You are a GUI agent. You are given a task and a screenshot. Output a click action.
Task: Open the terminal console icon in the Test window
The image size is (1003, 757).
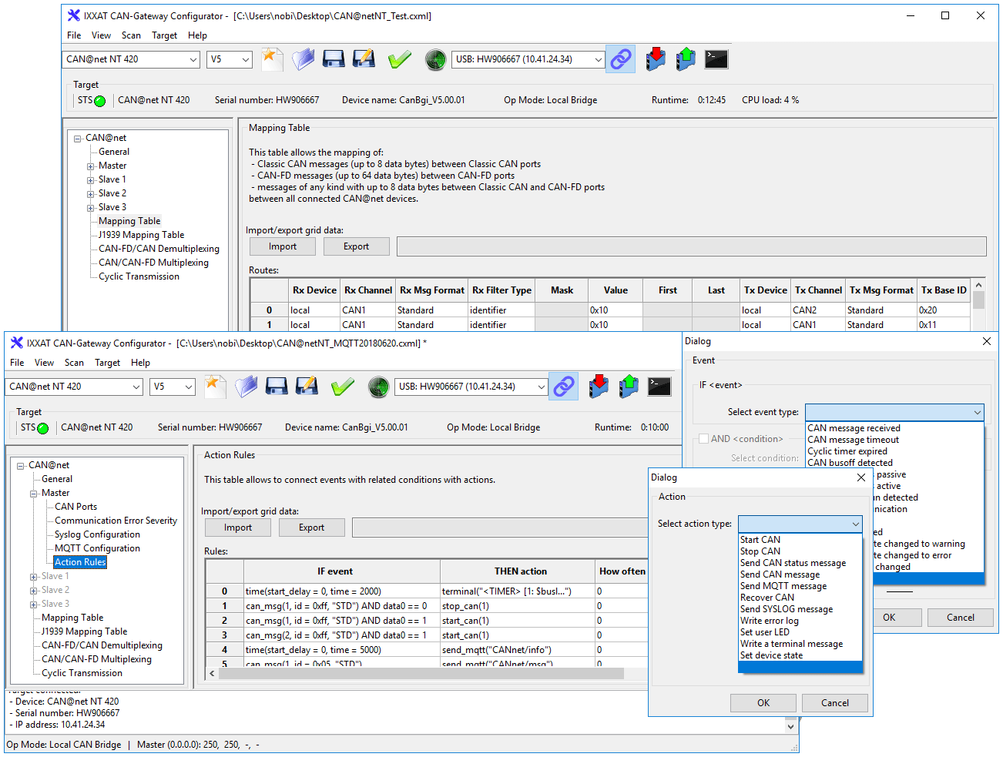pos(716,59)
